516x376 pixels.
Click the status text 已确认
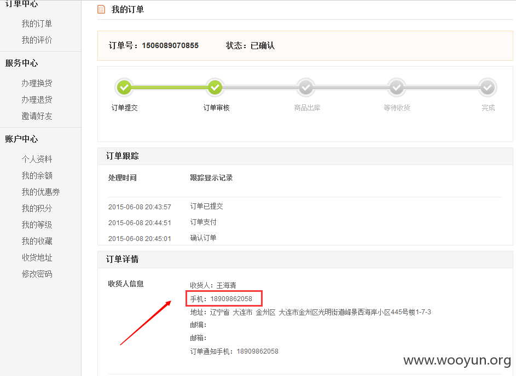(263, 46)
